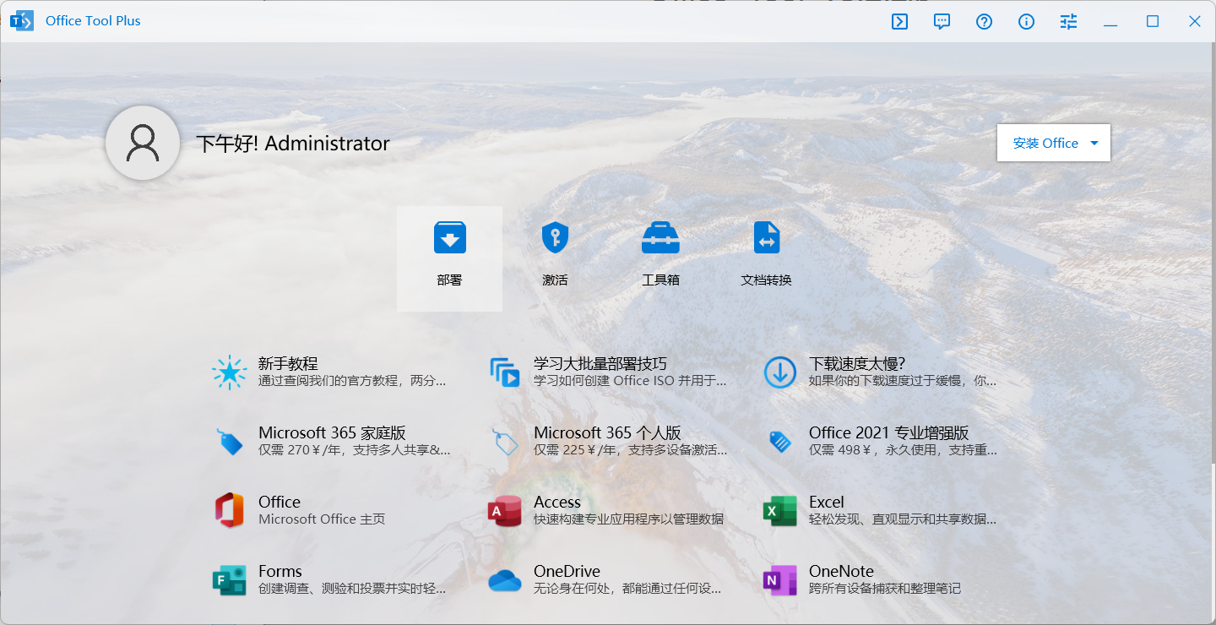Open the about info icon
This screenshot has height=625, width=1216.
click(x=1026, y=22)
